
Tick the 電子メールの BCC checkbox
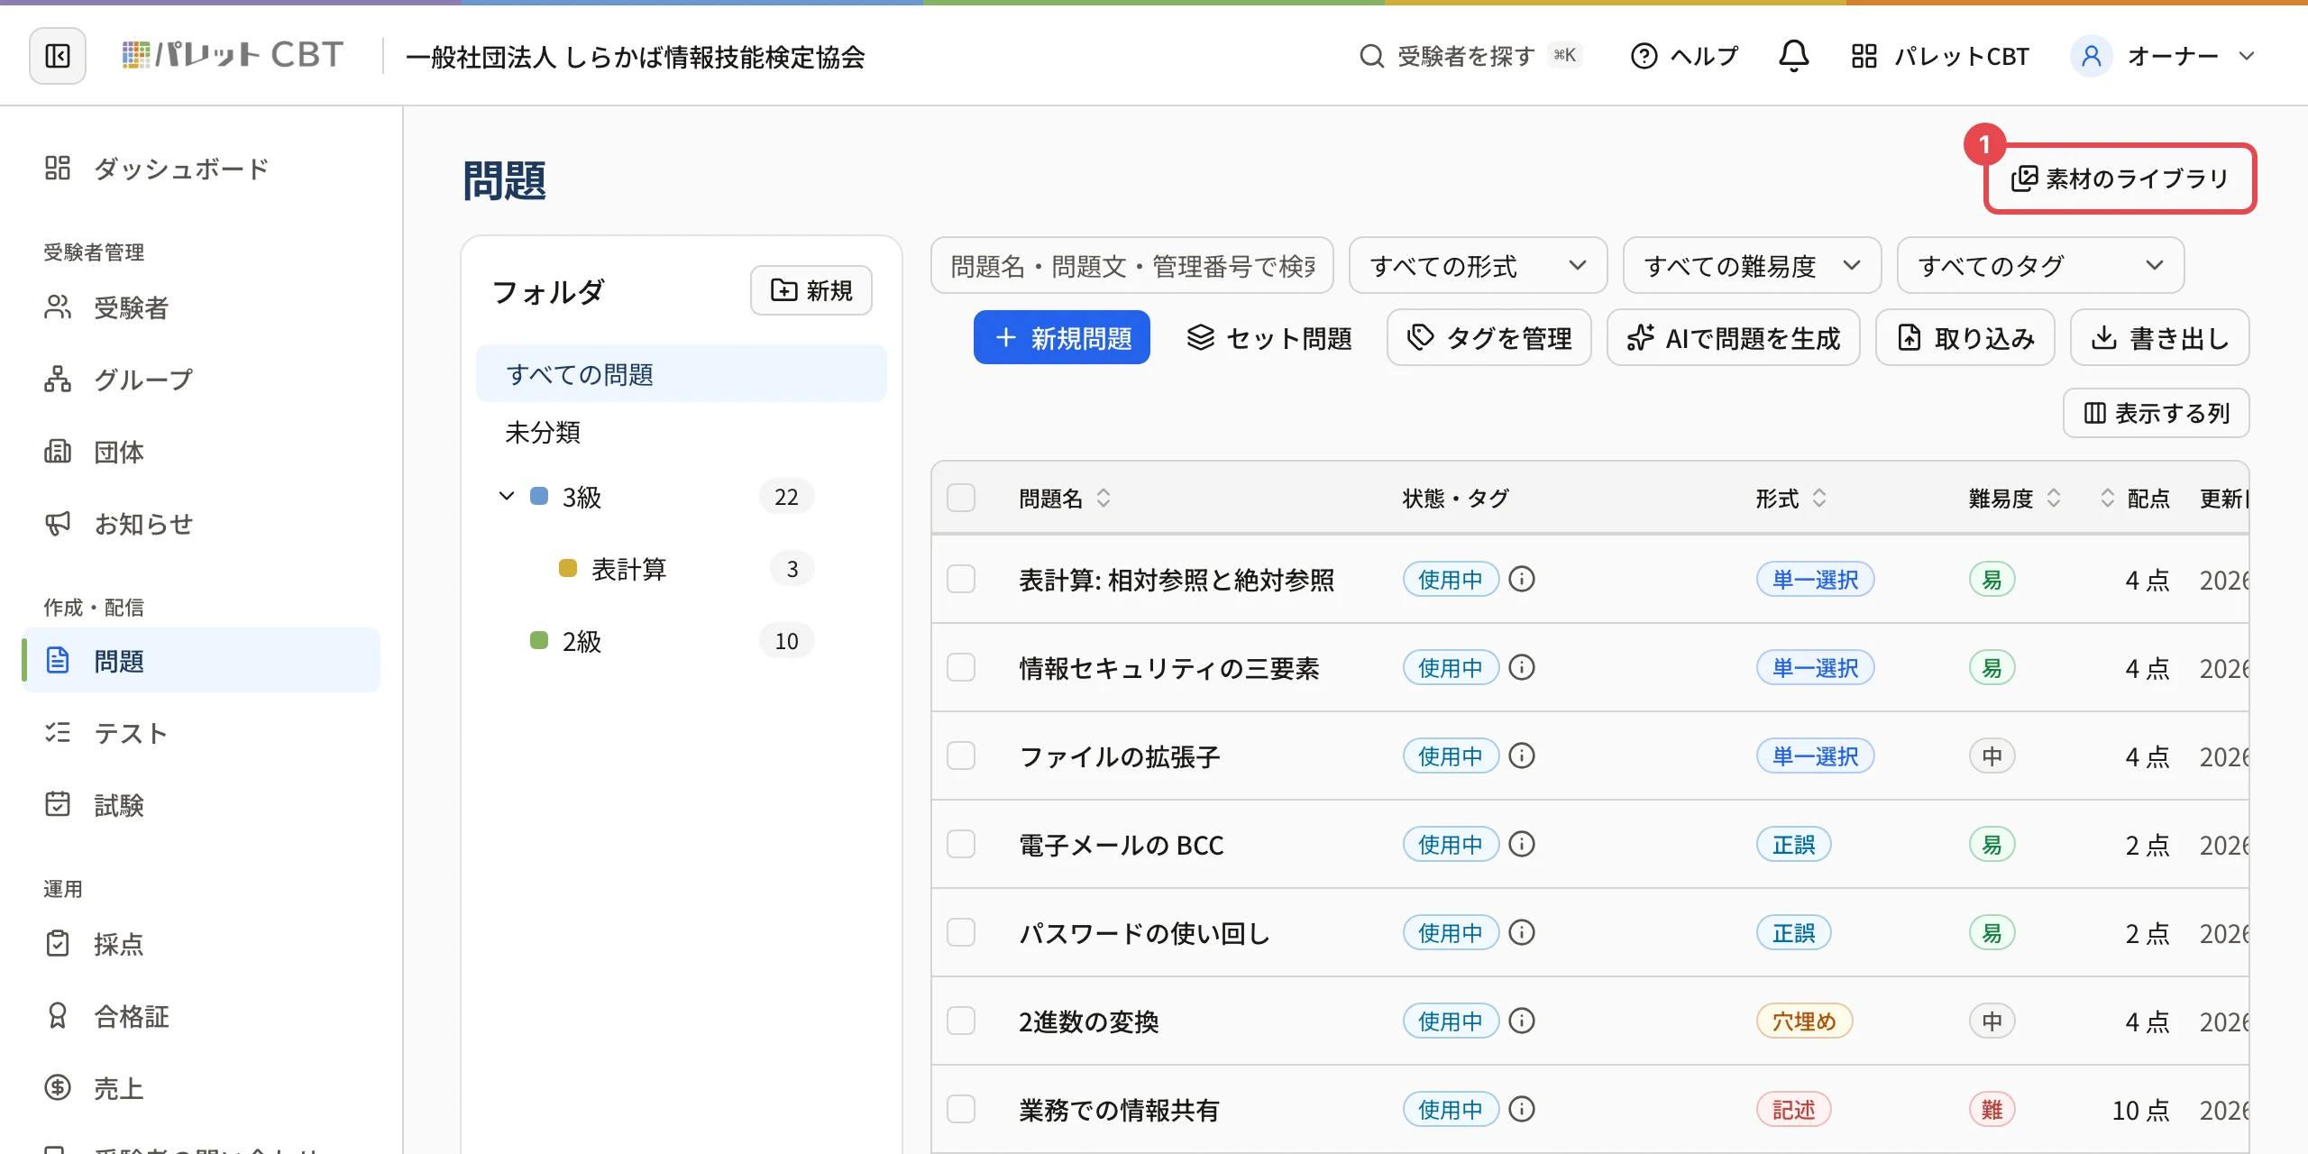961,844
